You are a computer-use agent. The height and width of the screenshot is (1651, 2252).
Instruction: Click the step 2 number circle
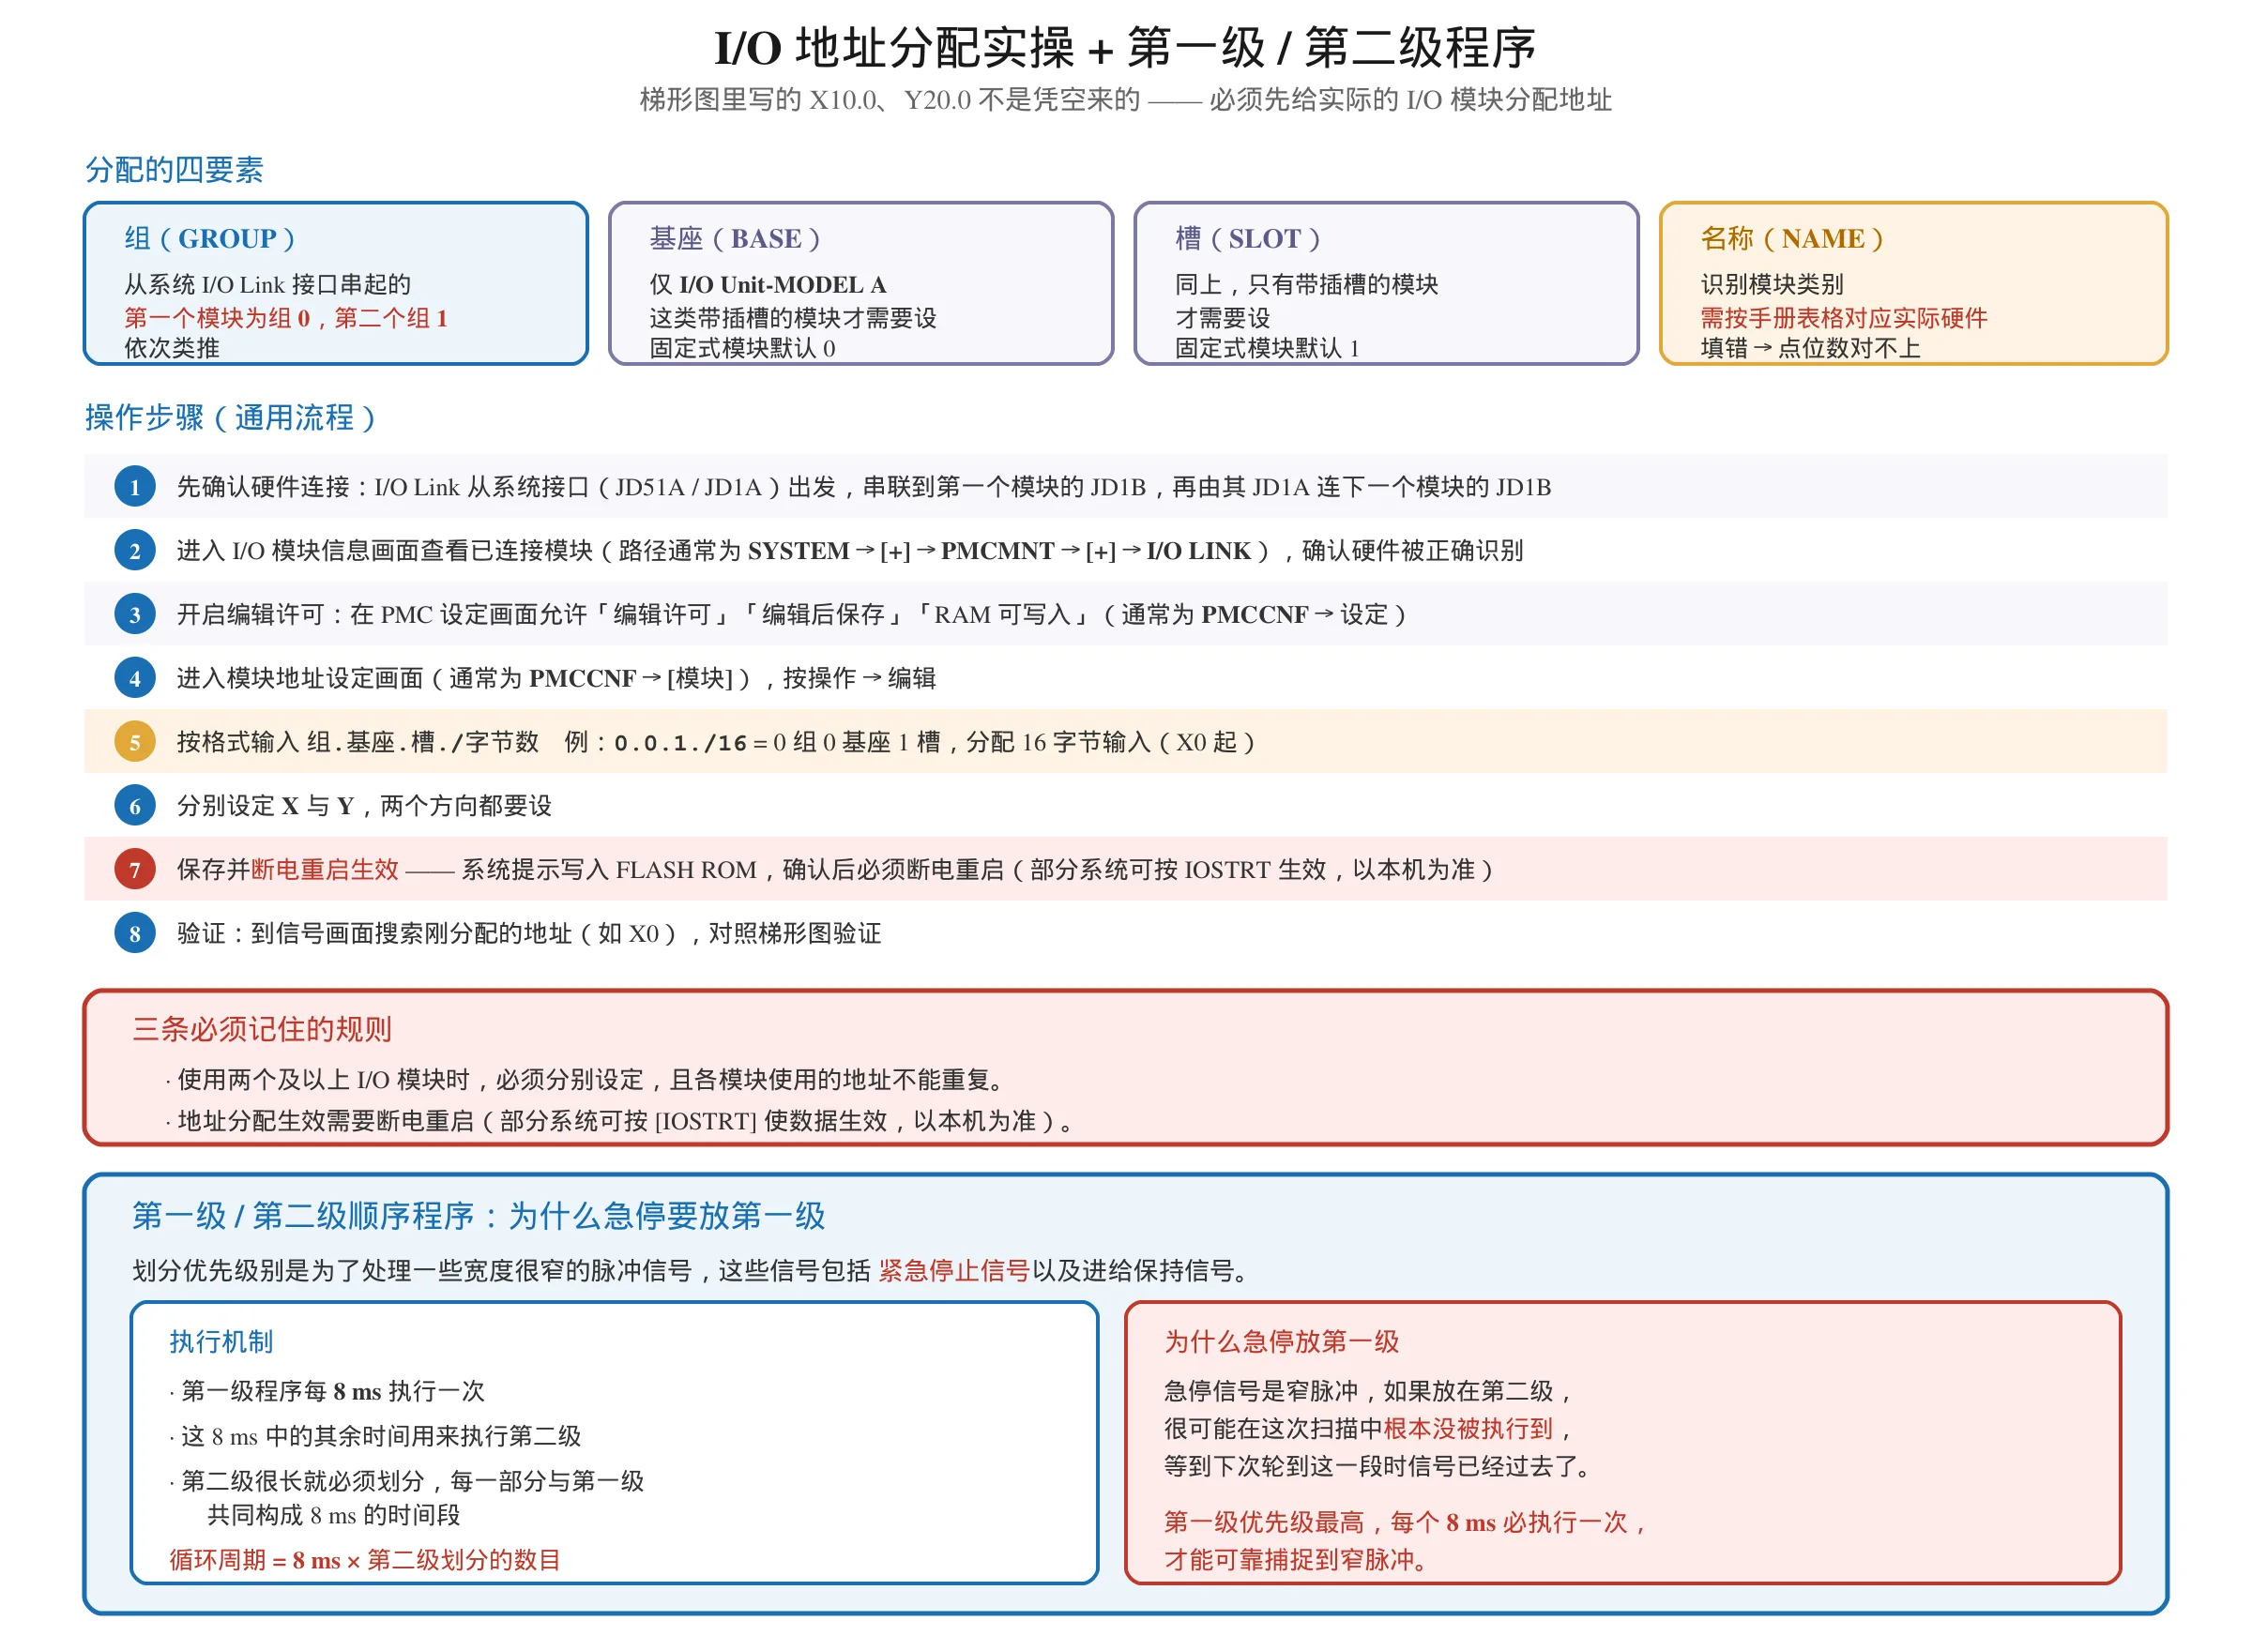pyautogui.click(x=135, y=552)
